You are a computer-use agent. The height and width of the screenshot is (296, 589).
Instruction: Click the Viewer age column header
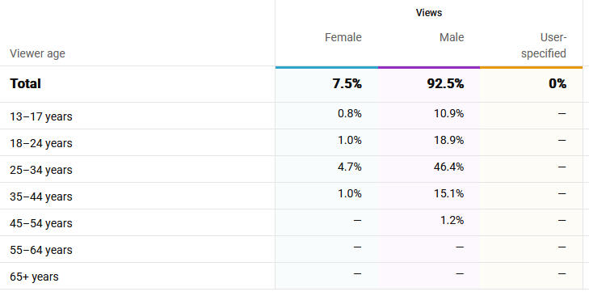pyautogui.click(x=37, y=54)
